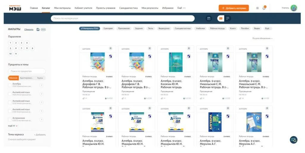
Task: Open the calendar icon beside search
Action: (209, 18)
